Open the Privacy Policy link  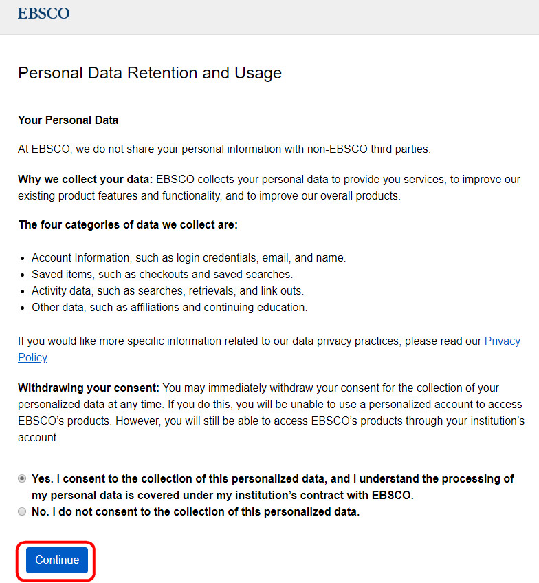click(x=503, y=341)
